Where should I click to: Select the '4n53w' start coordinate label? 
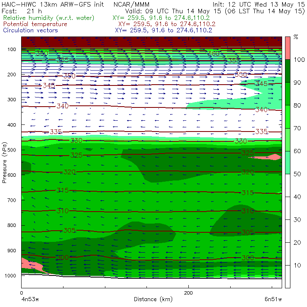pyautogui.click(x=30, y=300)
